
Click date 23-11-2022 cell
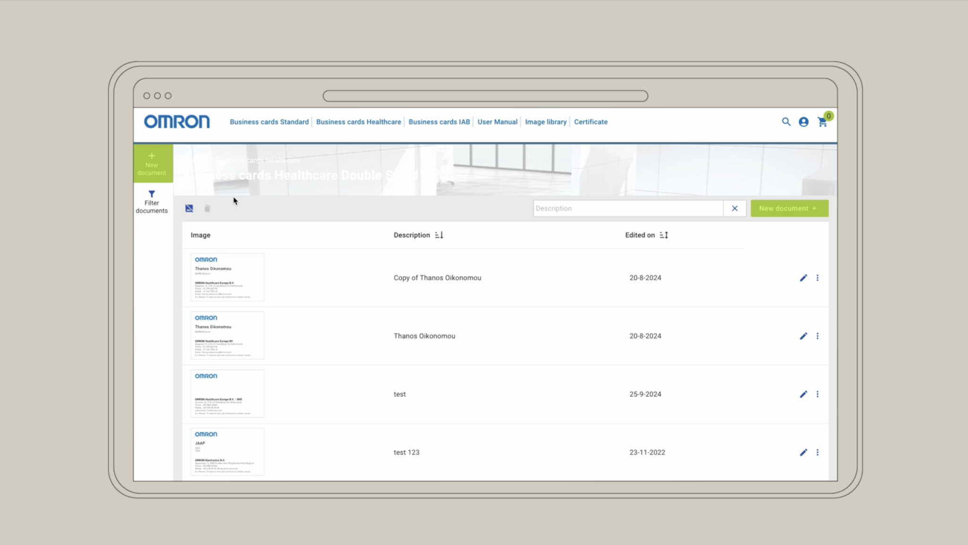point(647,452)
